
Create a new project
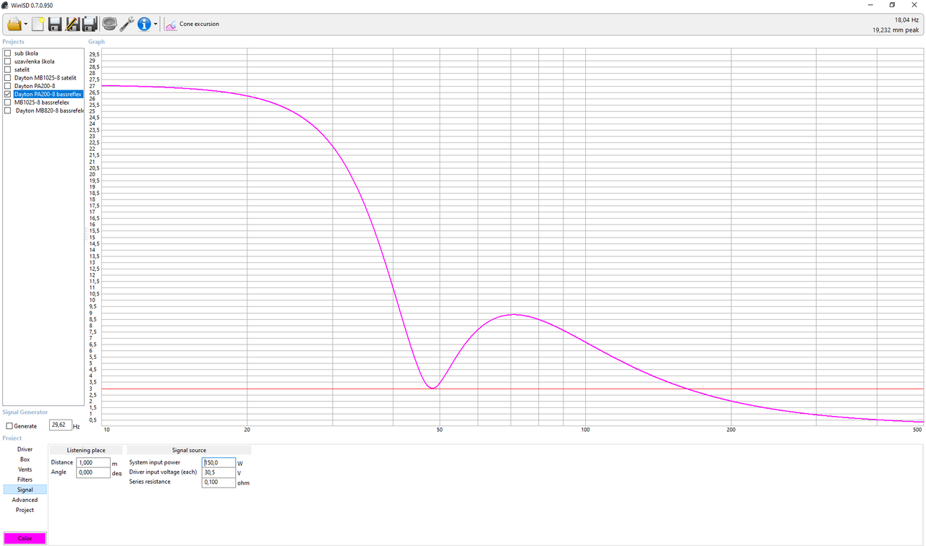[38, 24]
